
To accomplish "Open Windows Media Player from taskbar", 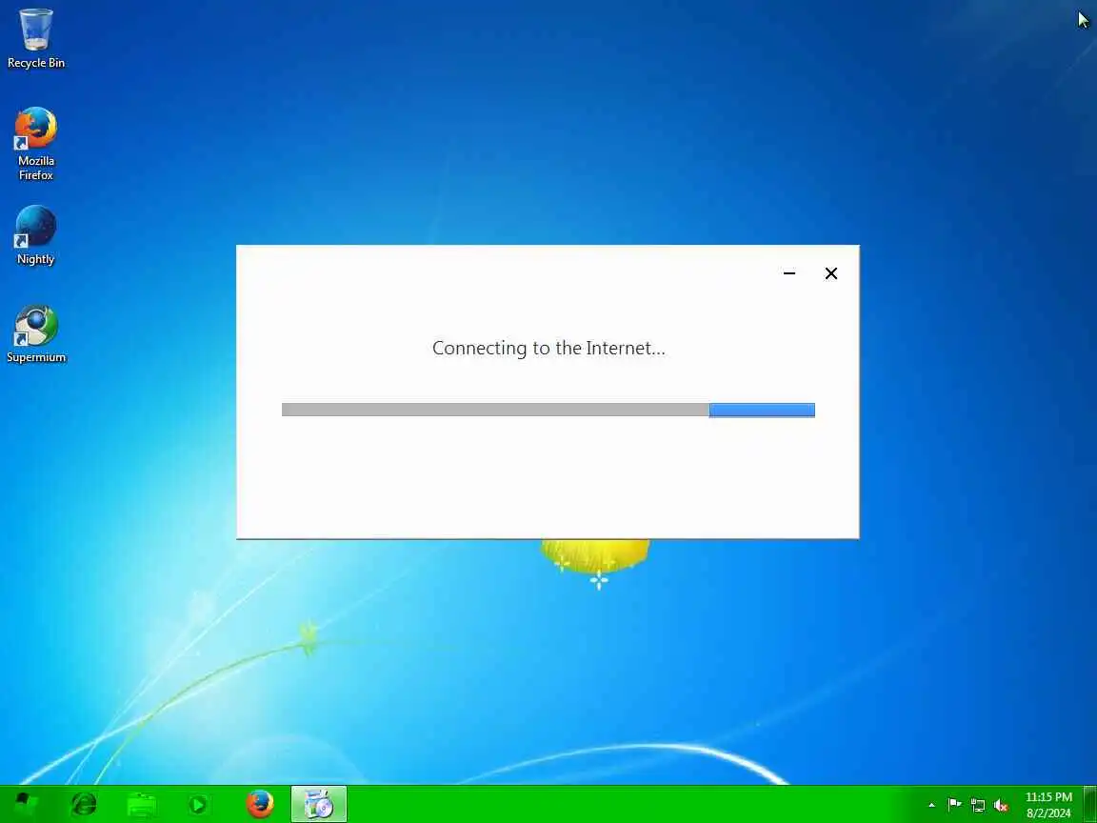I will 199,804.
